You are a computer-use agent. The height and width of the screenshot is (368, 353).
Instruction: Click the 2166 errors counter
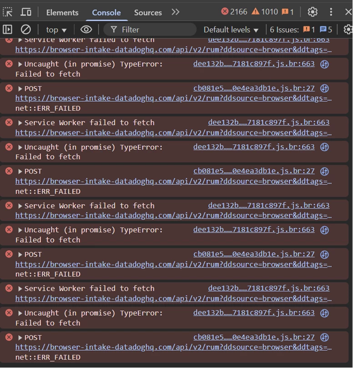(234, 11)
